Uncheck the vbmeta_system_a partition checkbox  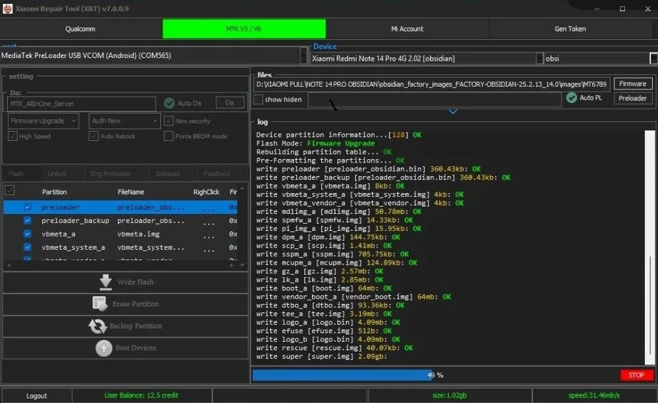tap(27, 248)
